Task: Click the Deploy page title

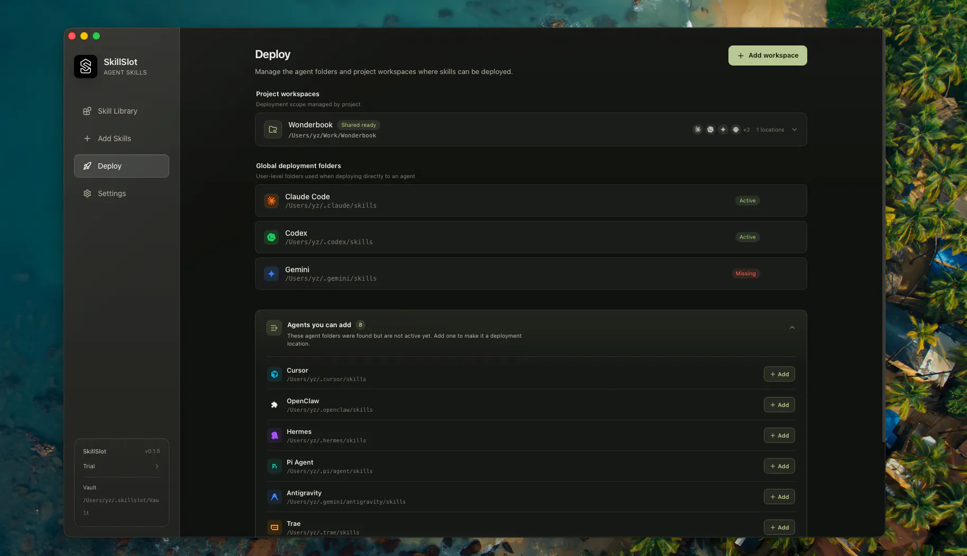Action: (x=272, y=54)
